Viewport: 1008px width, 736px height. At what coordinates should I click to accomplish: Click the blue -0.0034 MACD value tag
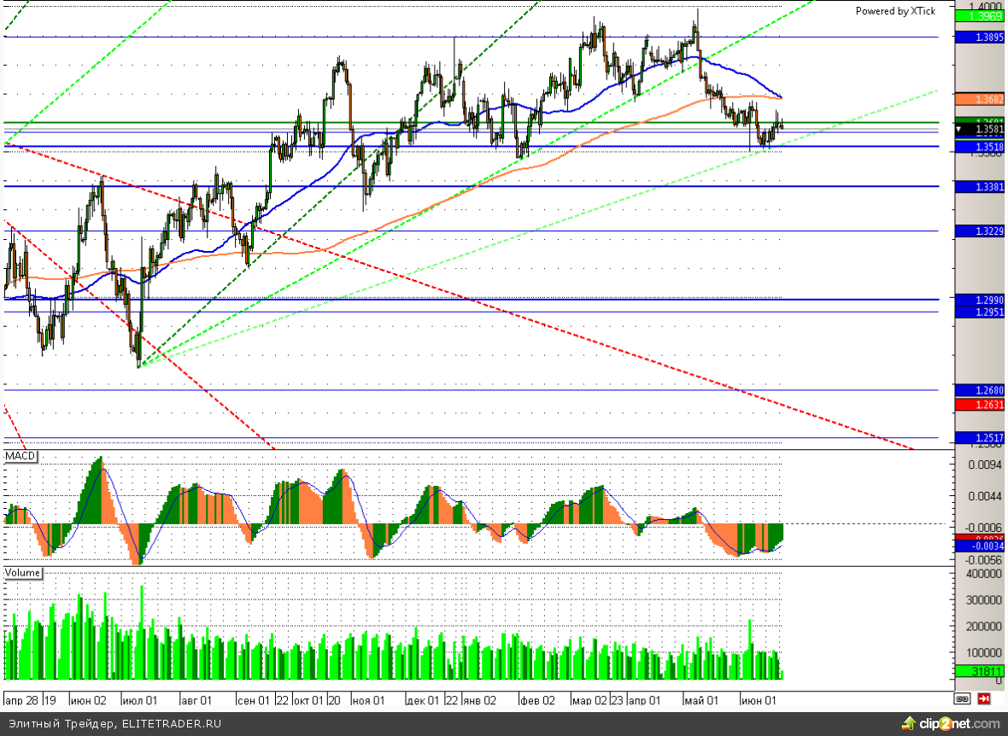pos(980,546)
